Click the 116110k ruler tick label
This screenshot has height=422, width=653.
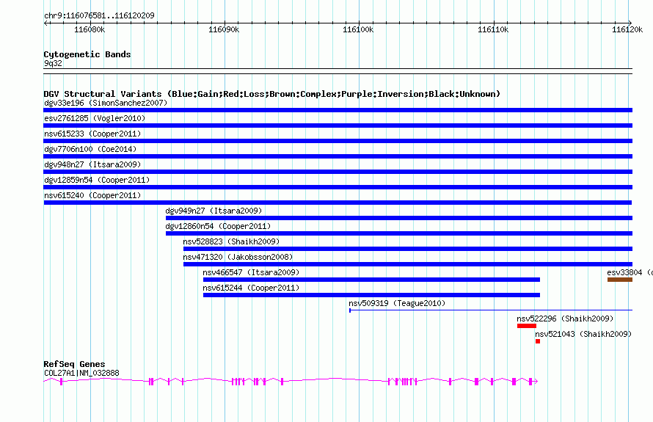coord(493,29)
